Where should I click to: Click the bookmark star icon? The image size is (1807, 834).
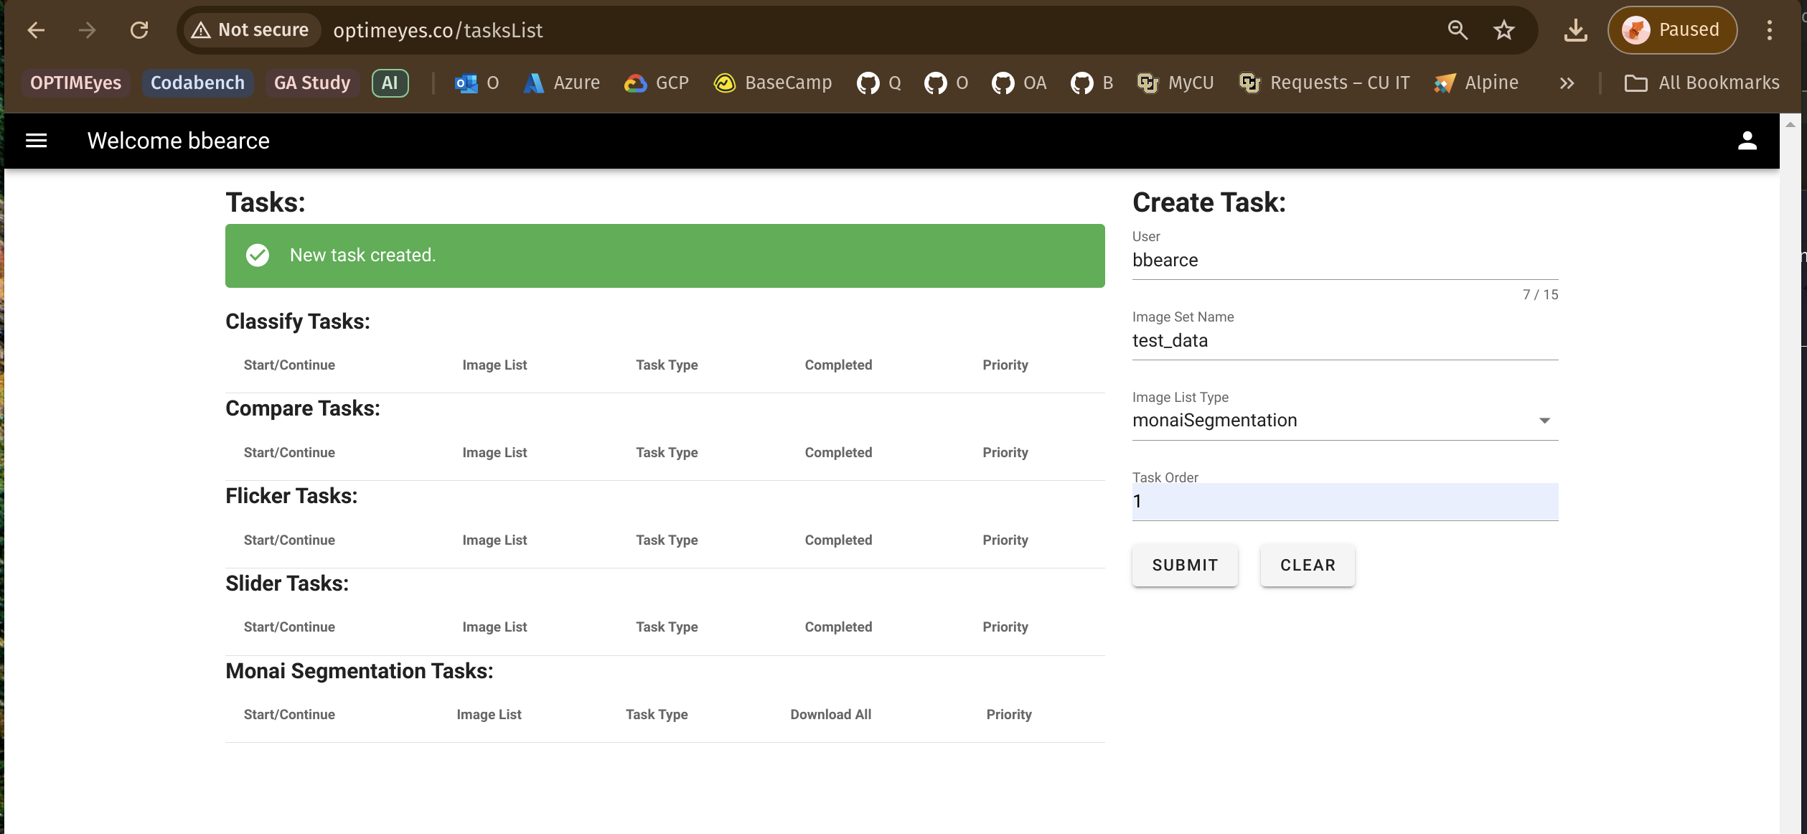tap(1506, 30)
